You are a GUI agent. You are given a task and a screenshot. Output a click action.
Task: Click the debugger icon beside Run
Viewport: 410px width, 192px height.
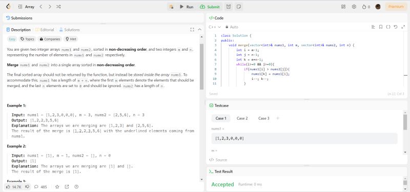coord(171,7)
